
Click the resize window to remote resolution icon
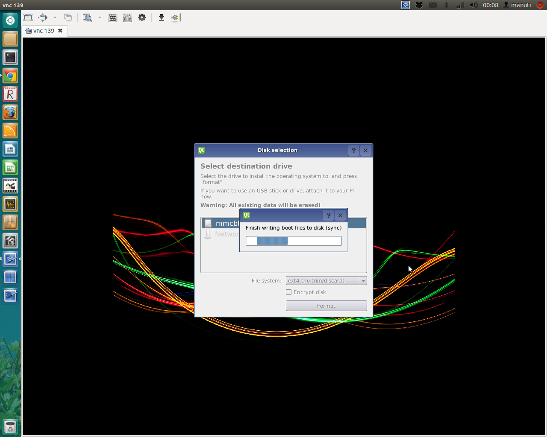pyautogui.click(x=28, y=17)
